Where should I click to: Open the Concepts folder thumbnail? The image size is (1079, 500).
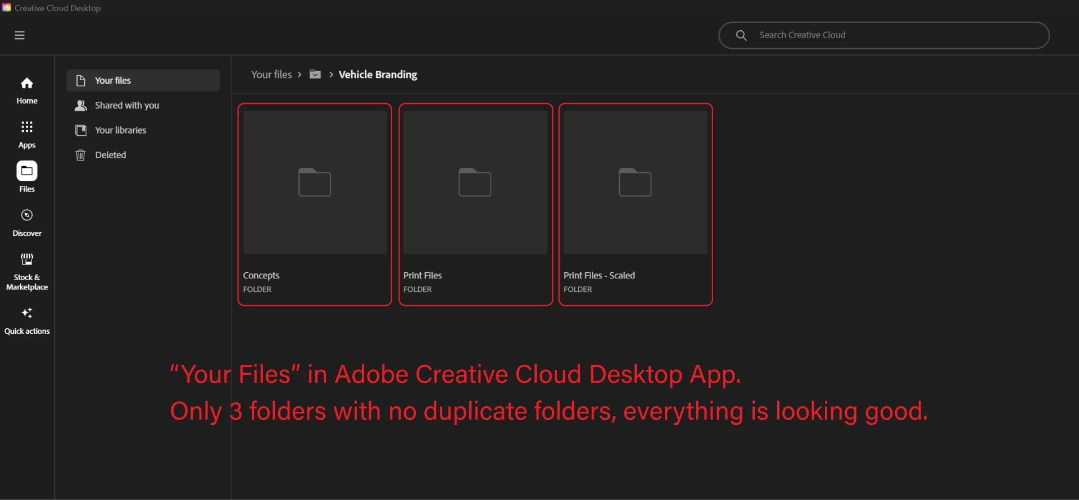point(315,182)
